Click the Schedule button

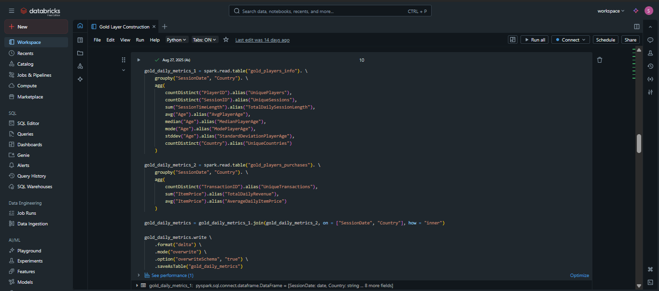click(x=605, y=40)
